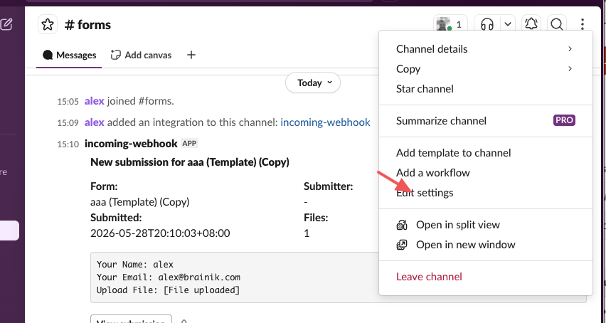The height and width of the screenshot is (323, 606).
Task: Open incoming-webhook app sender name
Action: tap(131, 144)
